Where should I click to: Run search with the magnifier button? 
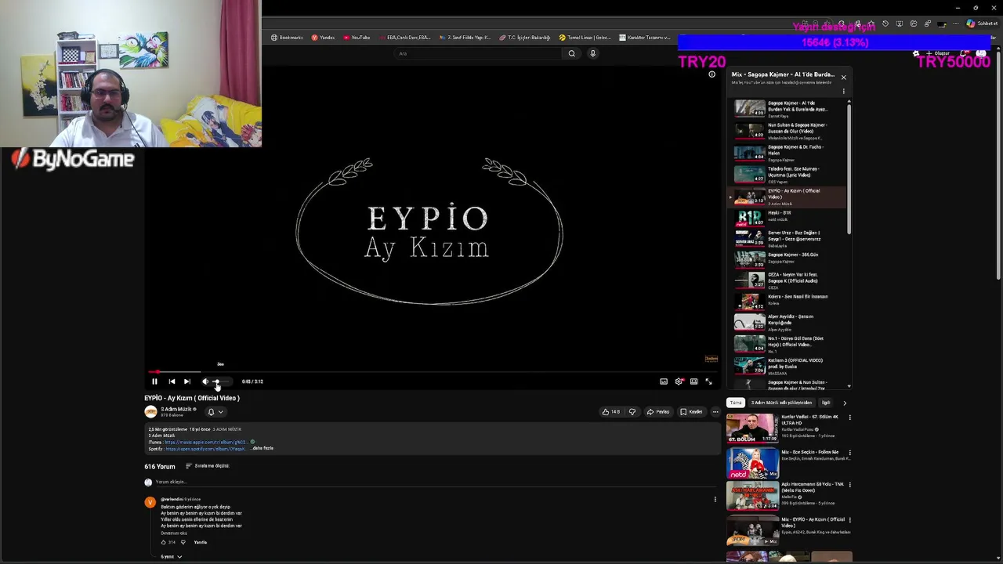572,53
